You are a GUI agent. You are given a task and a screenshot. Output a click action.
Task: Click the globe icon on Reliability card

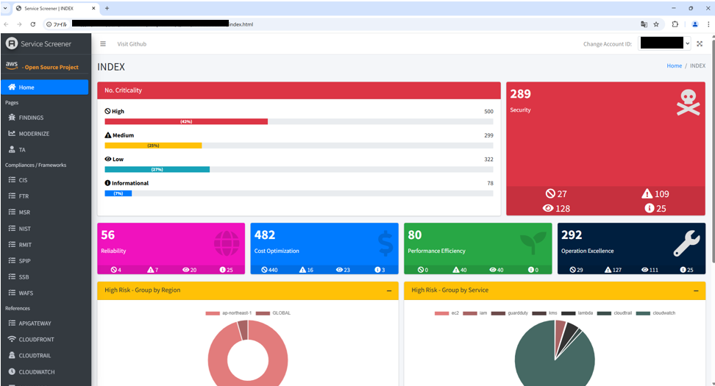(227, 243)
